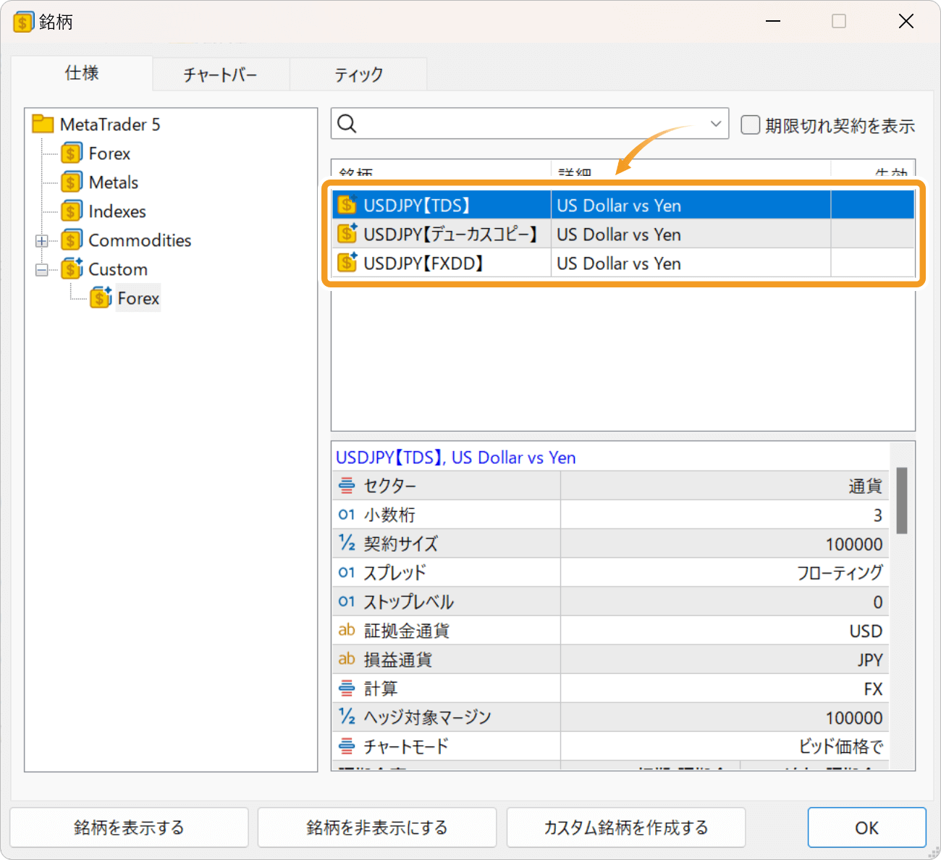
Task: Click the セクター value 通貨
Action: tap(866, 486)
